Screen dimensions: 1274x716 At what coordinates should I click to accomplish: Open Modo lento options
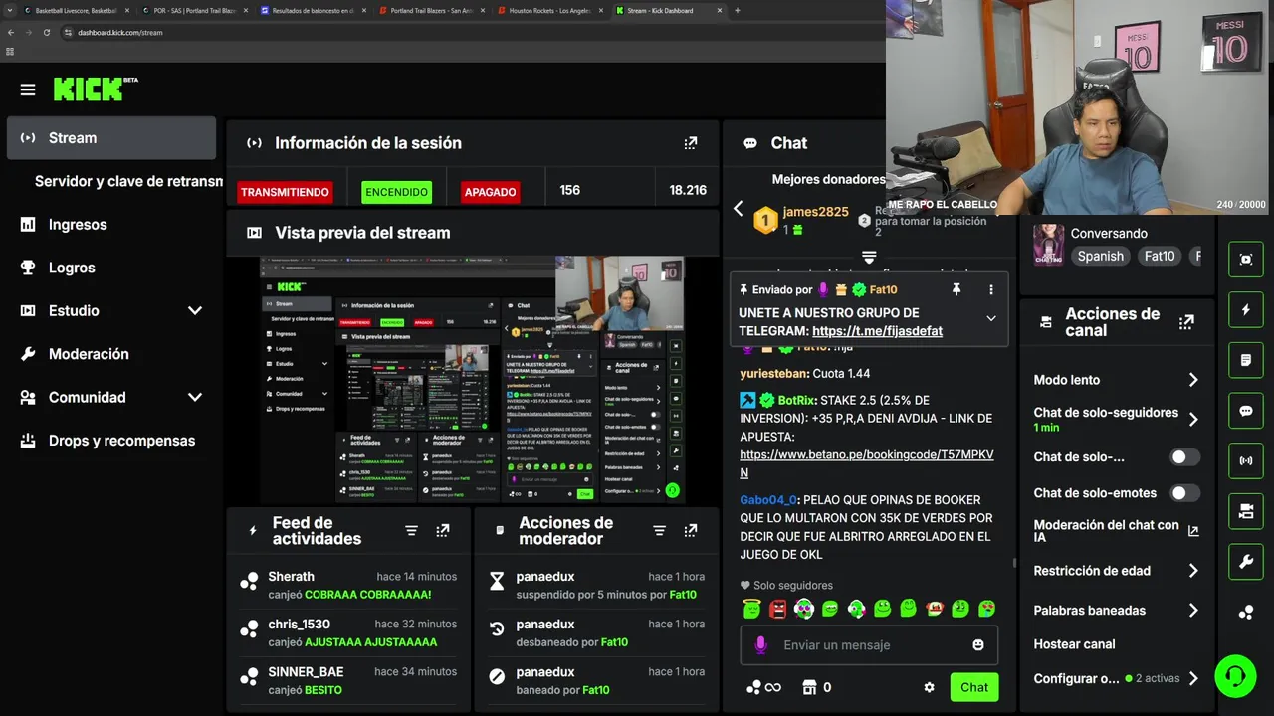pyautogui.click(x=1117, y=380)
